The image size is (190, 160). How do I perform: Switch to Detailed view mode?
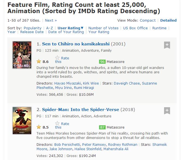coord(168,20)
